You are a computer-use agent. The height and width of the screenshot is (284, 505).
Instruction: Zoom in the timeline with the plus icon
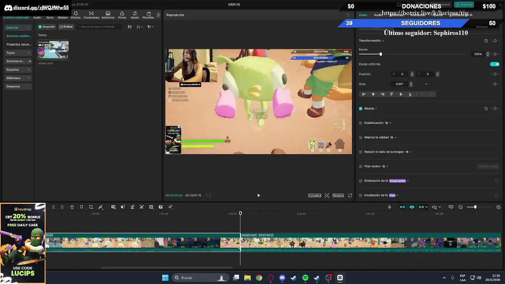tap(498, 207)
